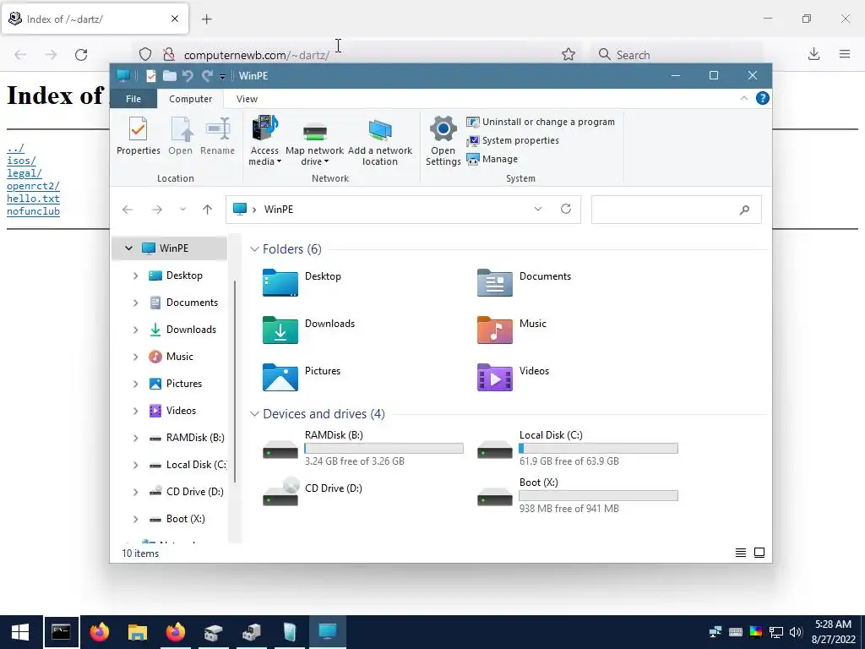Click the quick access Properties icon
Screen dimensions: 865x649
click(x=150, y=76)
